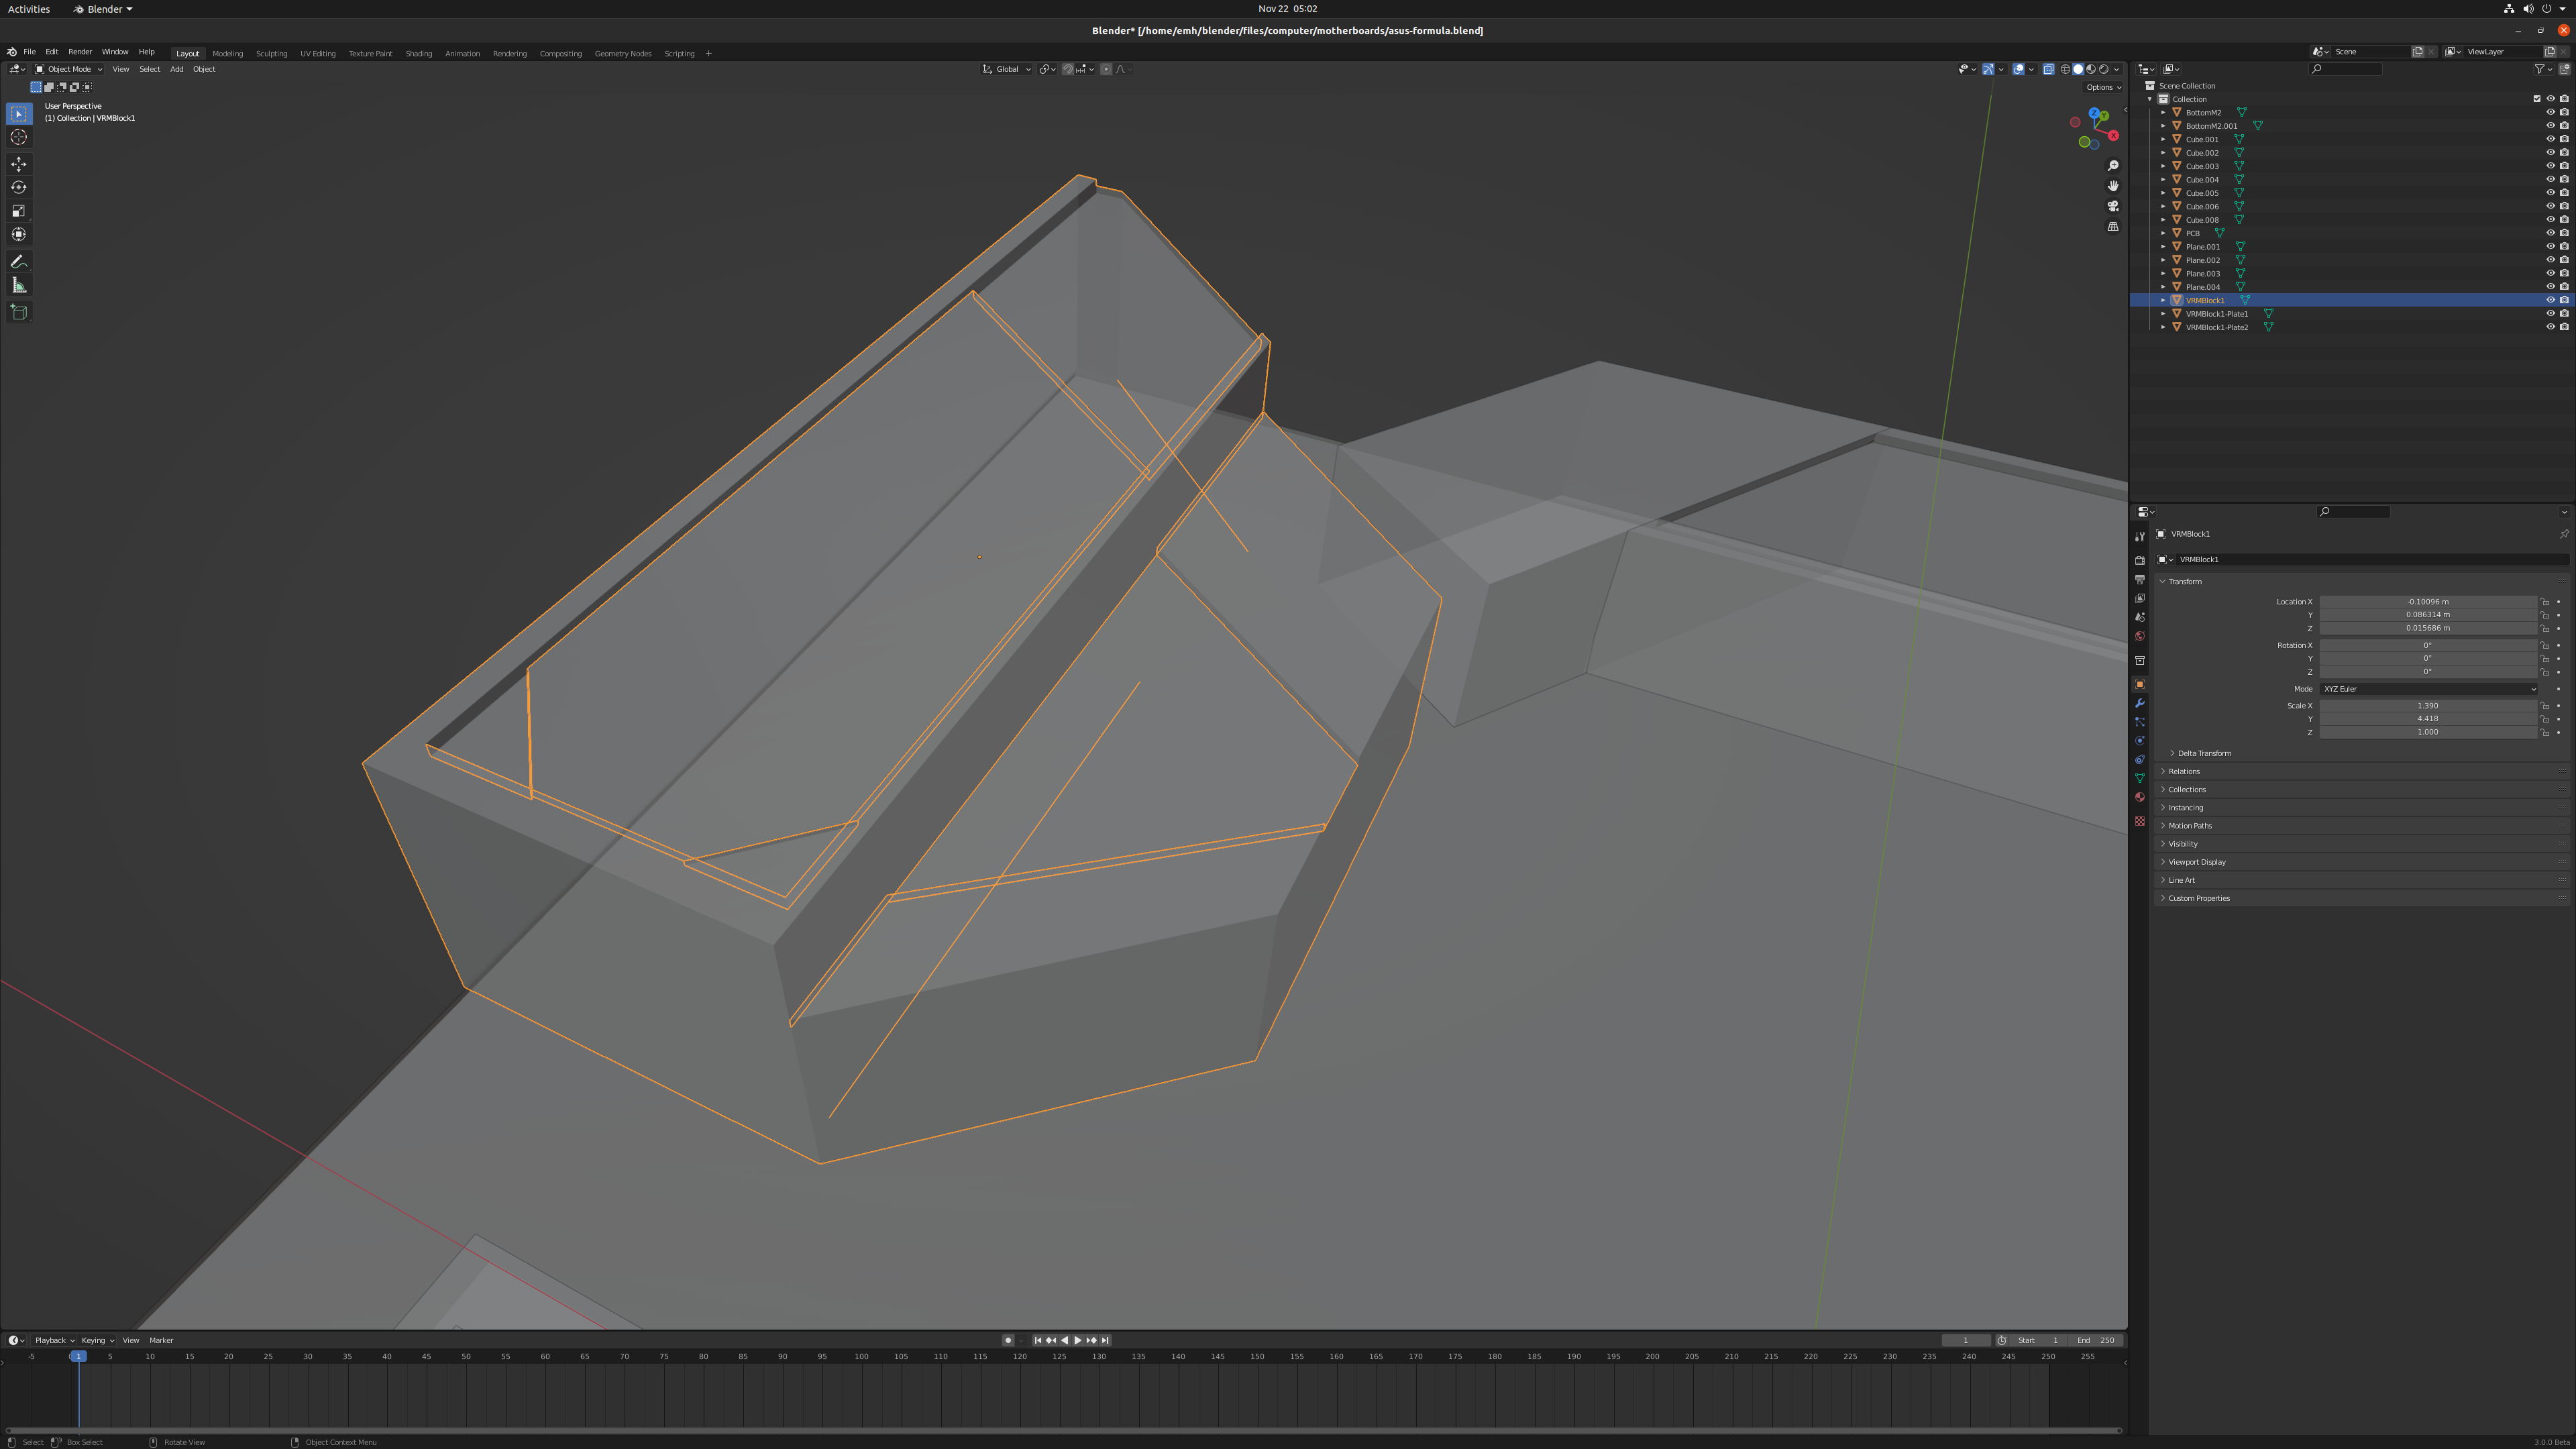Open the viewport Options dropdown
Image resolution: width=2576 pixels, height=1449 pixels.
(2104, 87)
